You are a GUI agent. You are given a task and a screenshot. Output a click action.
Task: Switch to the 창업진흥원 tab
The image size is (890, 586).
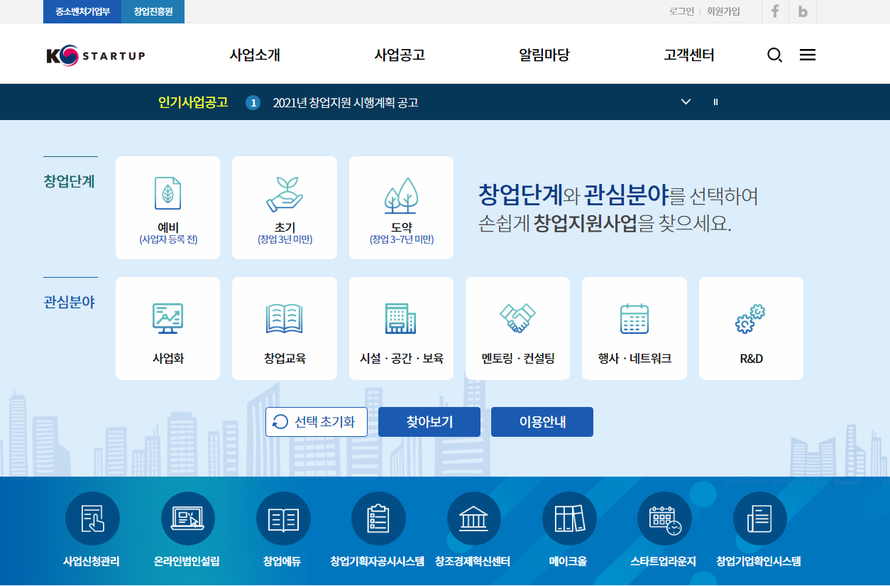tap(152, 11)
